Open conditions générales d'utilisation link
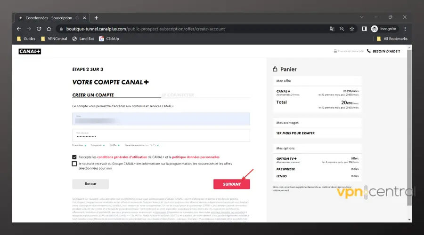Screen dimensions: 424x235 pos(122,157)
